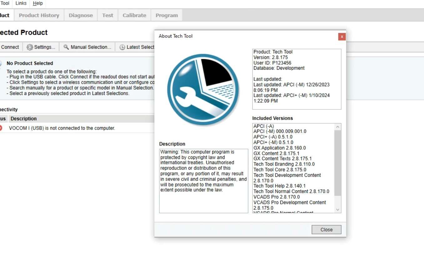Click the Included Versions scrollbar thumb

[337, 163]
